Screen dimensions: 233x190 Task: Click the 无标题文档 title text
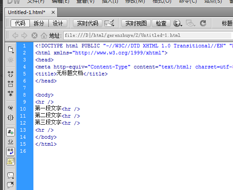click(69, 73)
